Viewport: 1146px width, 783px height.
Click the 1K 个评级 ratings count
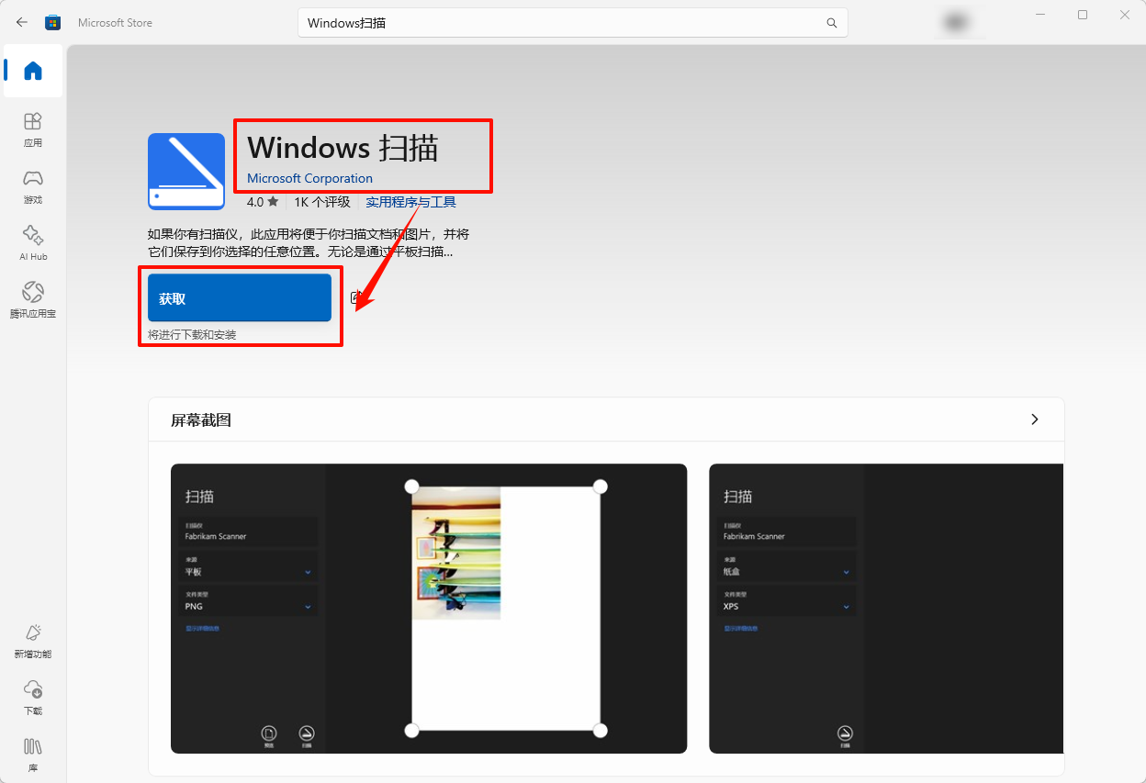(321, 202)
